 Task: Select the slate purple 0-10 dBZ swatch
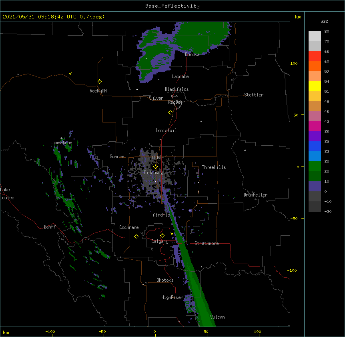(315, 187)
